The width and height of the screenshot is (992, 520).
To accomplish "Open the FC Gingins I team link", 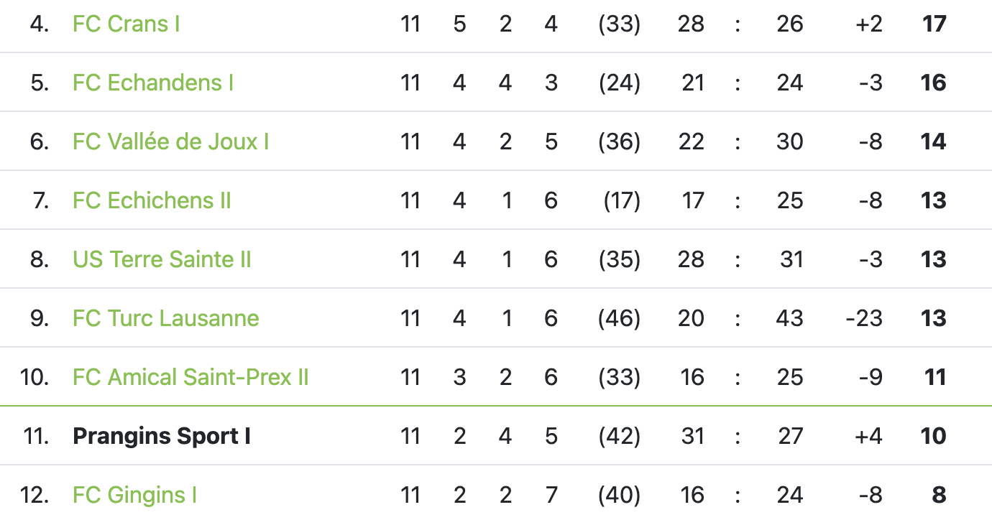I will 134,495.
